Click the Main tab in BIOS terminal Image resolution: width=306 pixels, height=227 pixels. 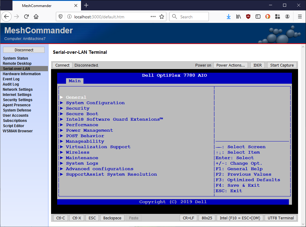[75, 81]
